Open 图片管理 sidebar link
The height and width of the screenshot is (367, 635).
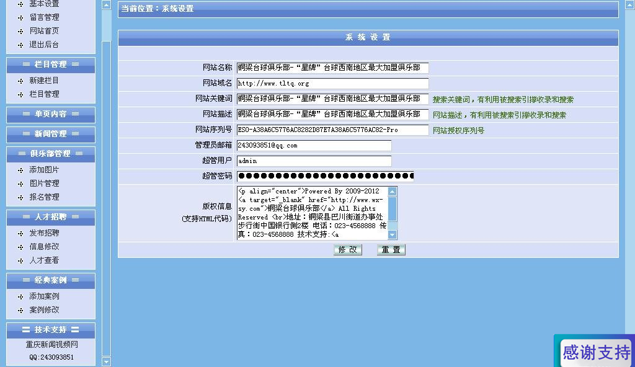point(44,183)
